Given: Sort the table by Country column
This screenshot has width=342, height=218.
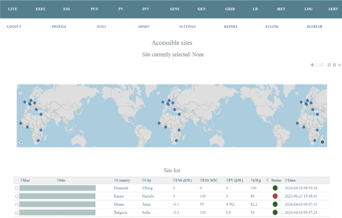Looking at the screenshot, I should pos(122,180).
